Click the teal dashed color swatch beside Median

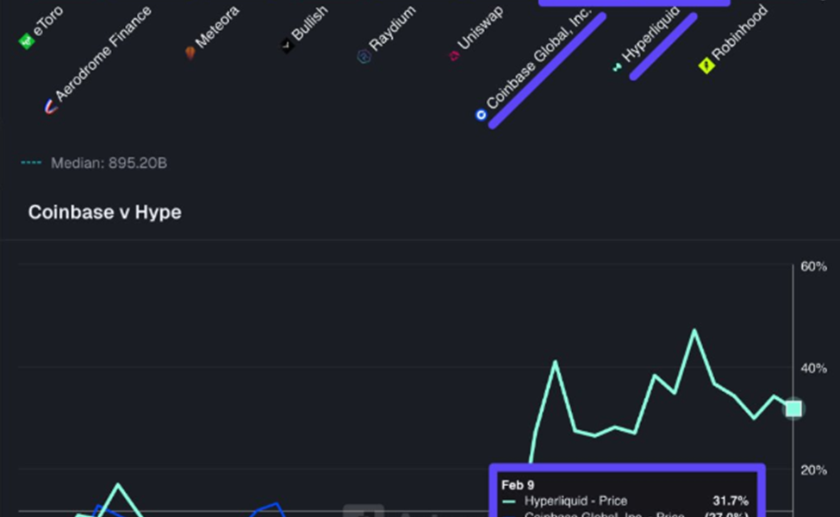click(32, 161)
